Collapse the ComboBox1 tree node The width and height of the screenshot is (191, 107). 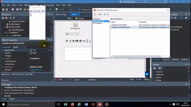(x=5, y=32)
